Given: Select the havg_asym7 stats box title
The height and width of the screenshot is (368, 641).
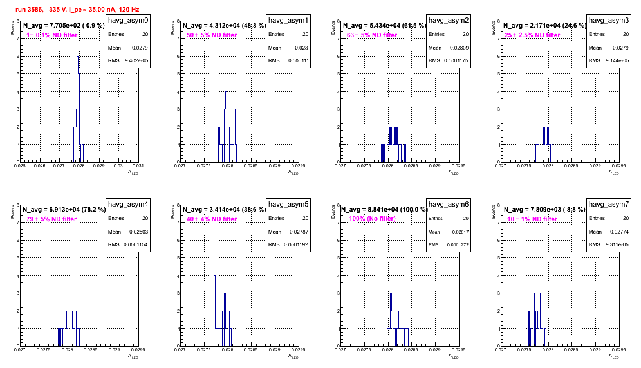Looking at the screenshot, I should point(609,204).
